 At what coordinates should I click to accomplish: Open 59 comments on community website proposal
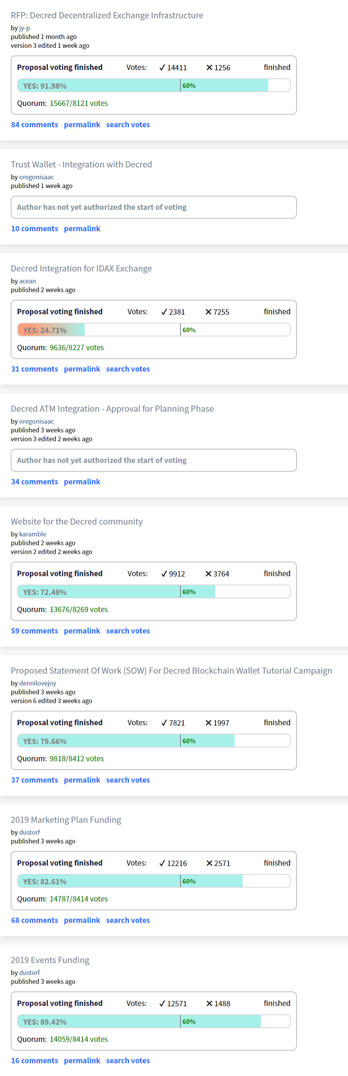[x=35, y=631]
